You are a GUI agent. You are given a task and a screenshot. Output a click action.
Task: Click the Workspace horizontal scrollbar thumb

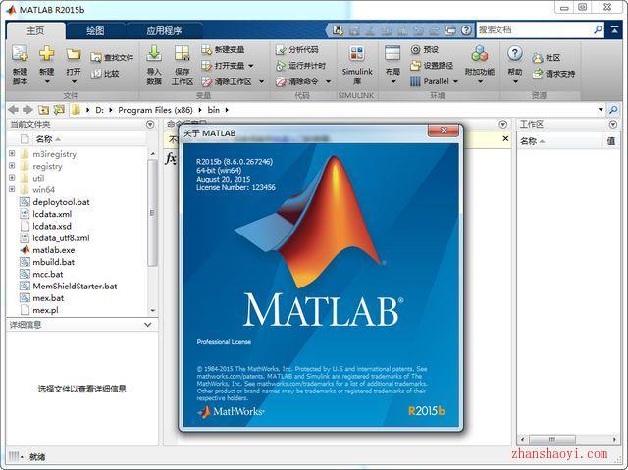(x=551, y=440)
